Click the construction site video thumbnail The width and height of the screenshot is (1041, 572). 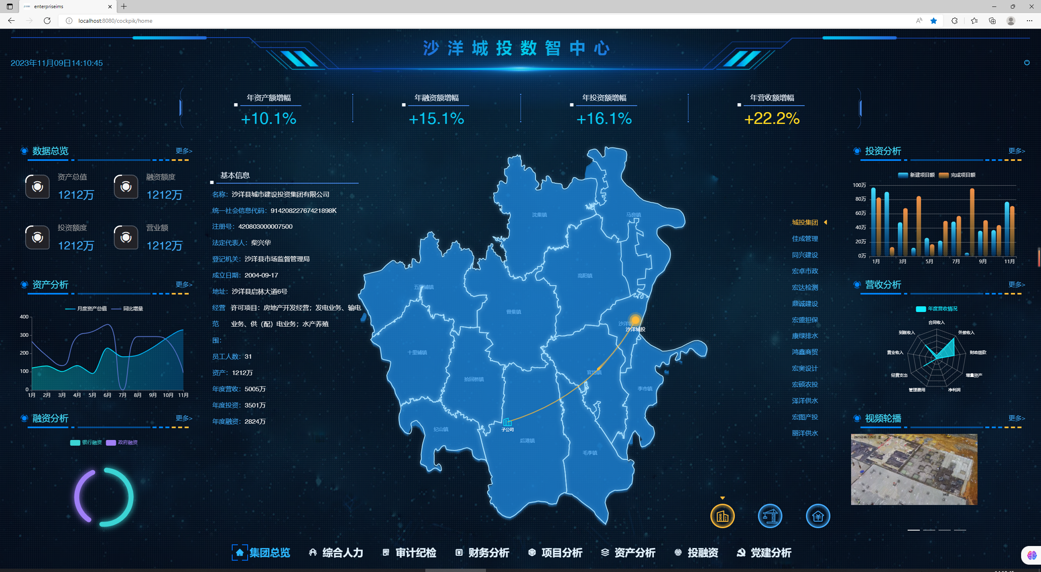tap(914, 469)
